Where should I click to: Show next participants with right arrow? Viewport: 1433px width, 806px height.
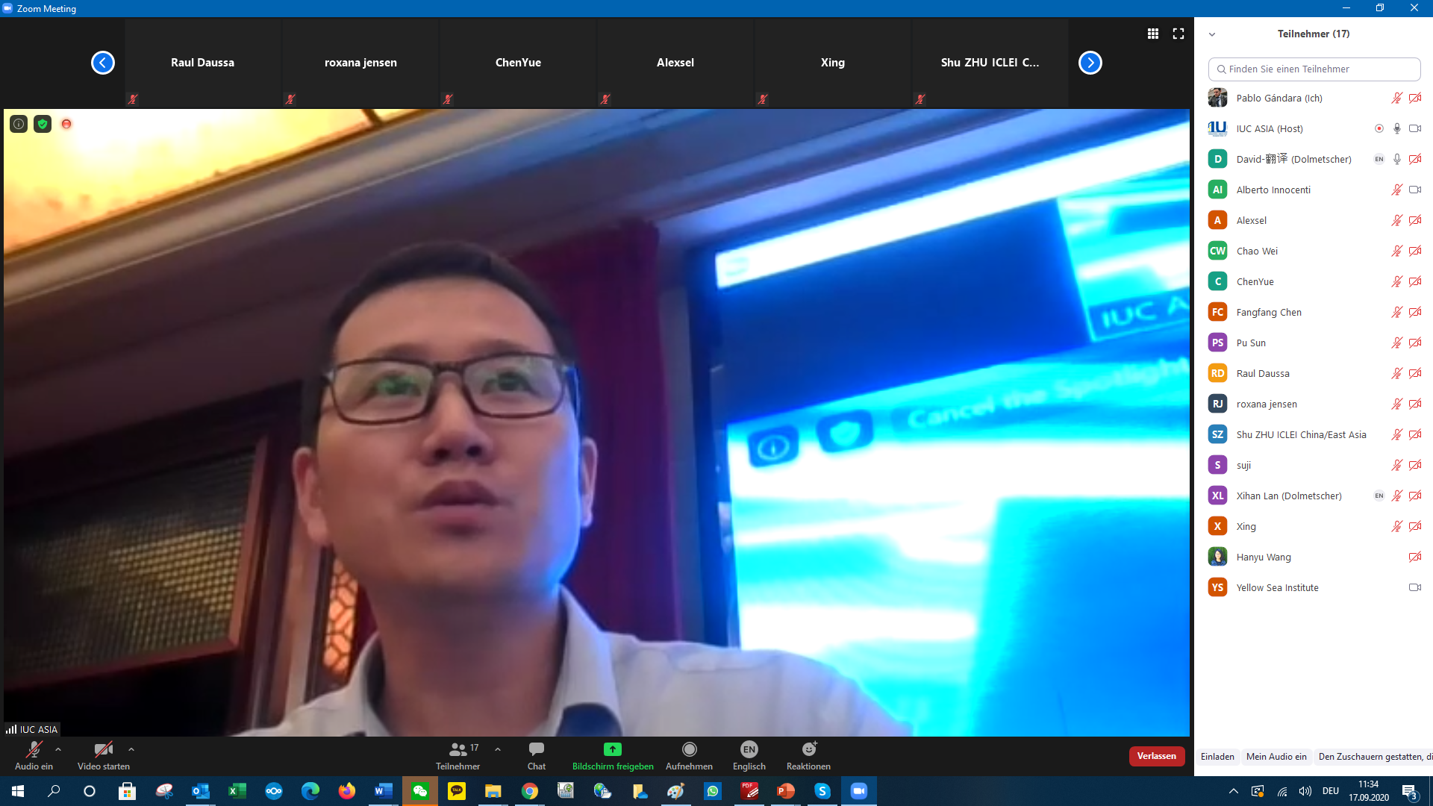click(1090, 63)
